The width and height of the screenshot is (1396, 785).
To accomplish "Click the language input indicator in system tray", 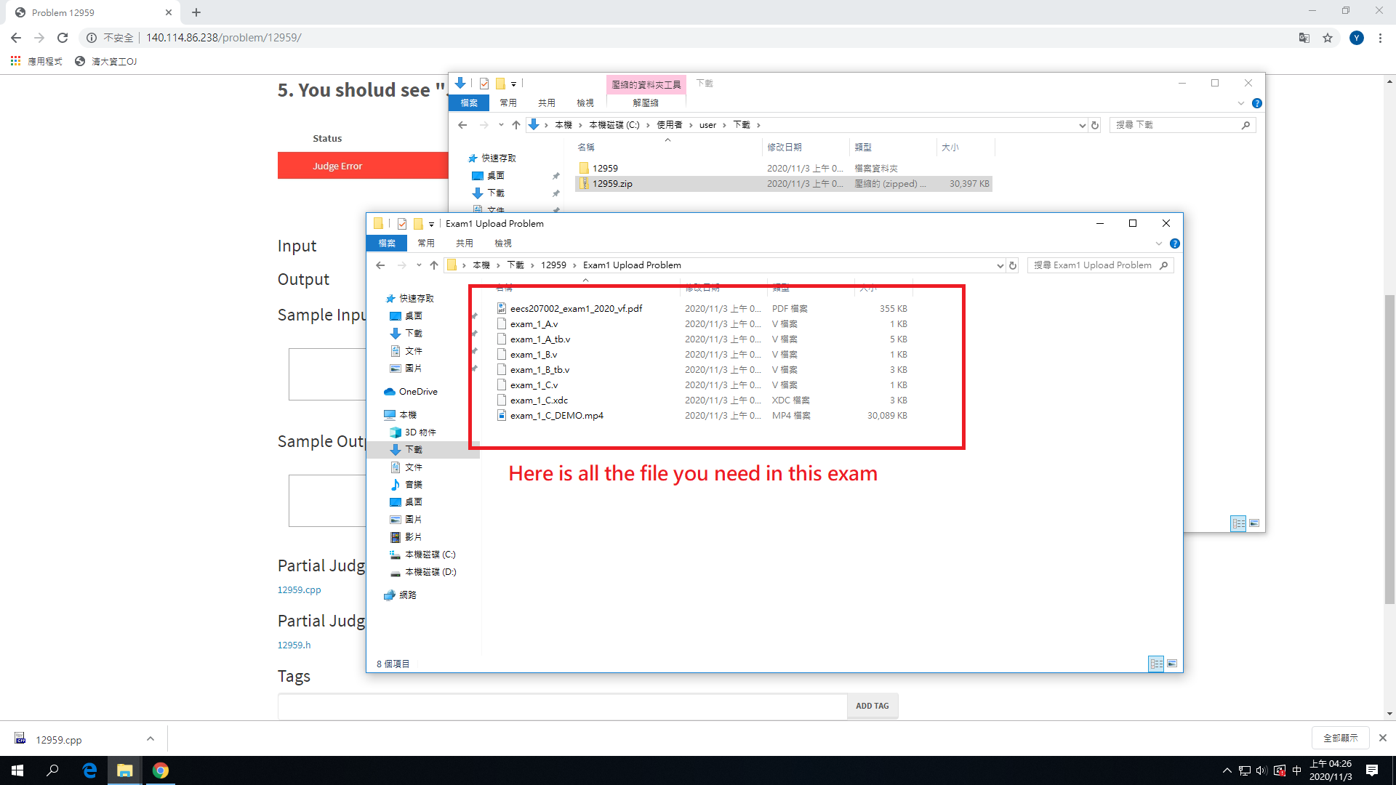I will pyautogui.click(x=1297, y=770).
